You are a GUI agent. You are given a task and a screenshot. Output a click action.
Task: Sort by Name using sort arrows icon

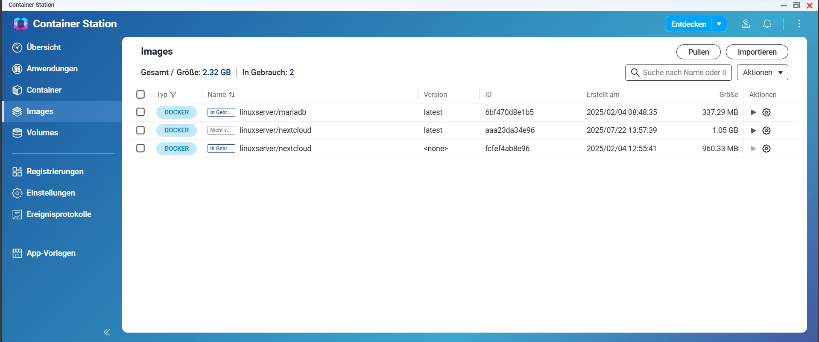(x=232, y=95)
